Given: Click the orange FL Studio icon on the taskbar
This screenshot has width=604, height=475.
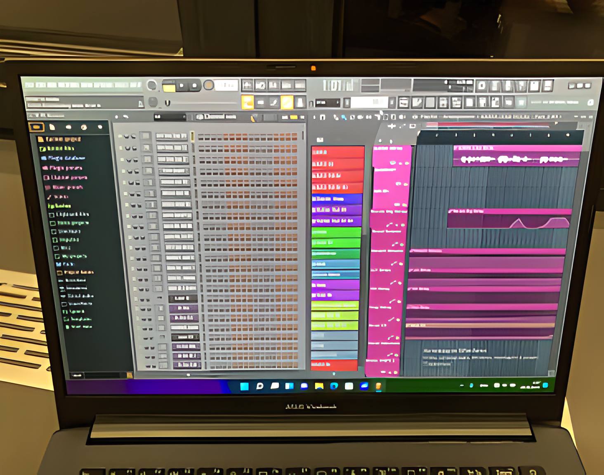Looking at the screenshot, I should click(378, 386).
